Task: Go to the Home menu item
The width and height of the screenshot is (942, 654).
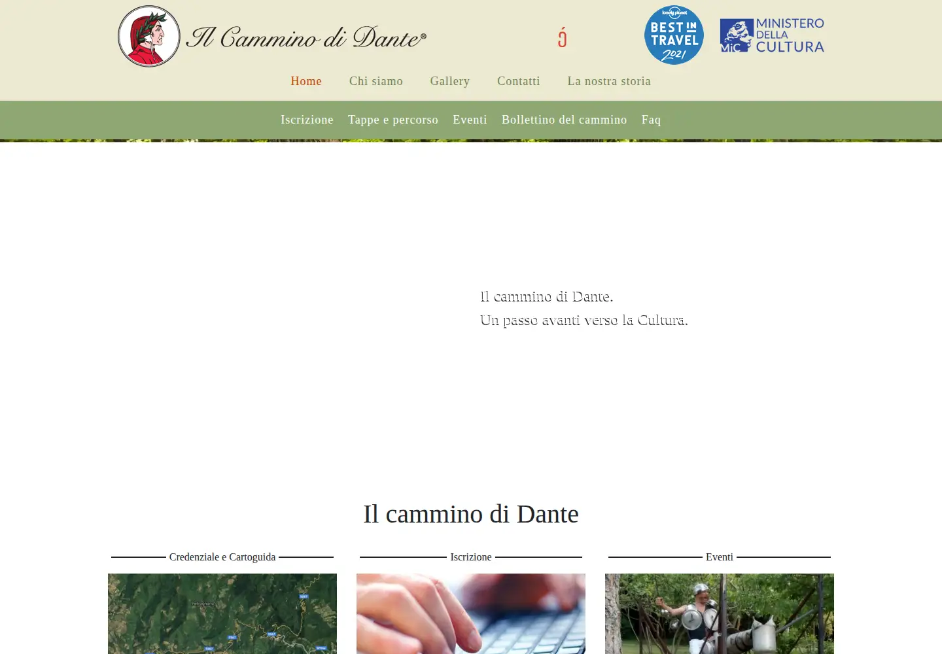Action: [306, 81]
